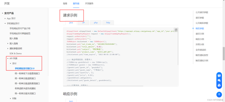
Task: Jump to 触发通知示例 anchor
Action: point(202,60)
